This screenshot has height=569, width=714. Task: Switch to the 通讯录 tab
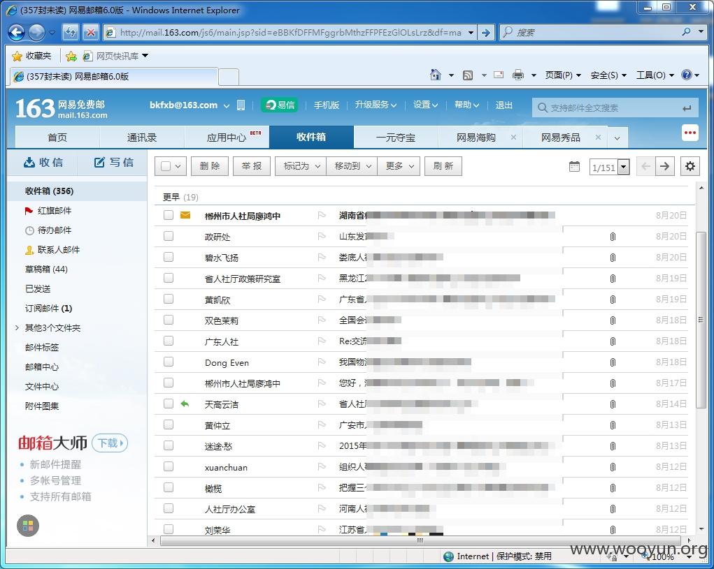pos(142,138)
